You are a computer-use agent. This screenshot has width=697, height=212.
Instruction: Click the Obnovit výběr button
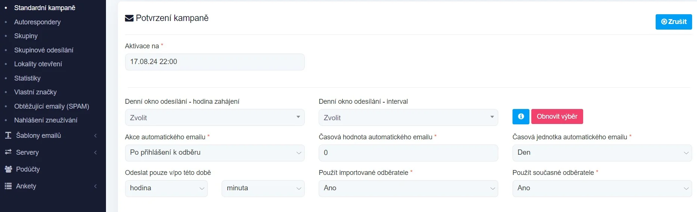click(557, 116)
